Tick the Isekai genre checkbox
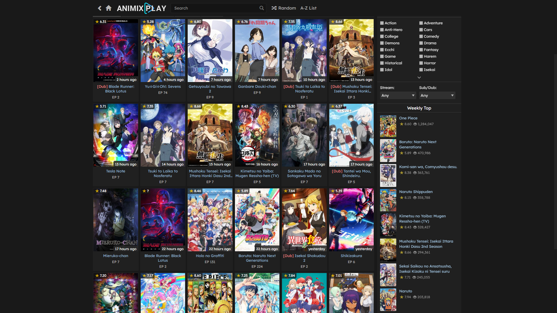The image size is (557, 313). tap(421, 70)
